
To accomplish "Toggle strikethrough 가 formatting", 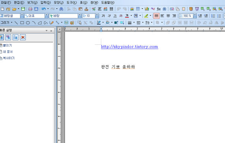I will coord(121,16).
